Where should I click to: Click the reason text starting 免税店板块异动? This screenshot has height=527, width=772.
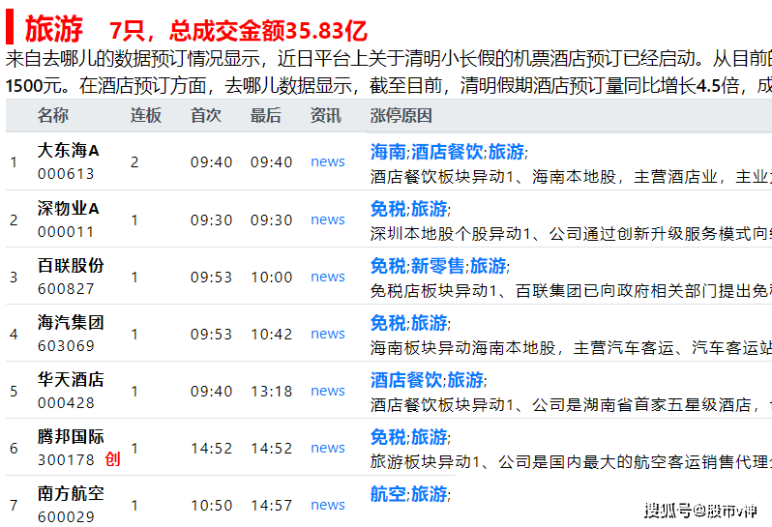(571, 291)
